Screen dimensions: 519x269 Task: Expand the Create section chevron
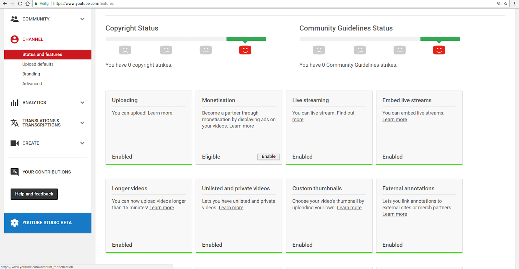point(82,143)
